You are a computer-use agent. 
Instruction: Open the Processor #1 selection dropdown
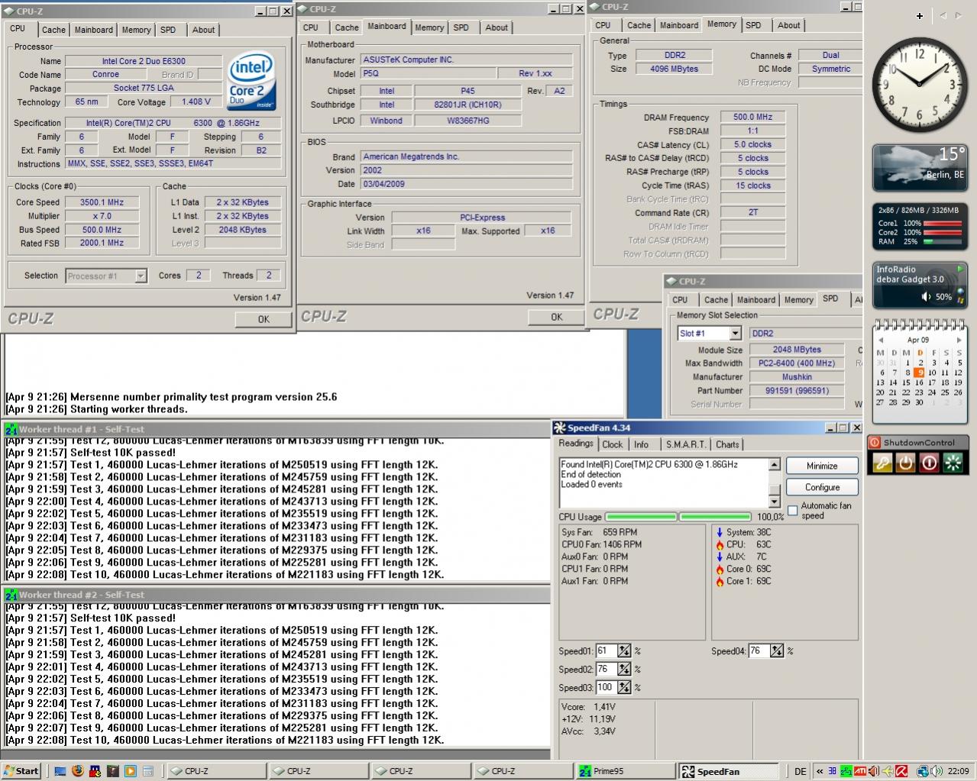coord(141,276)
